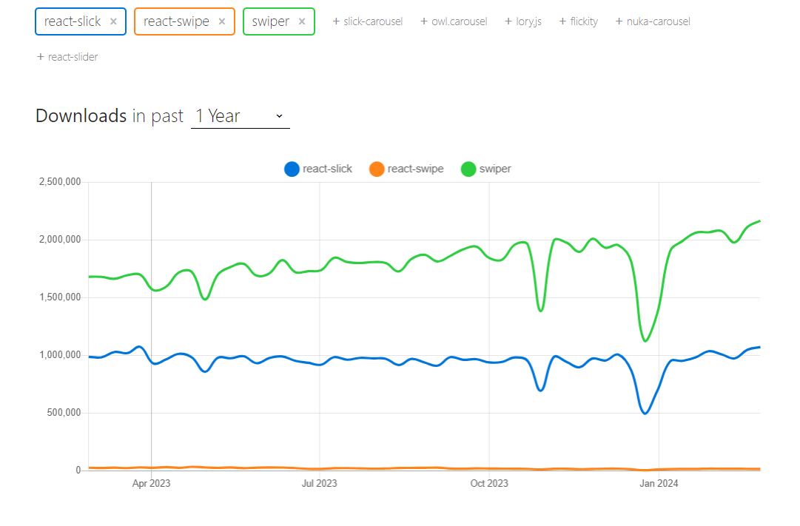Add react-slider to comparison

pos(67,57)
